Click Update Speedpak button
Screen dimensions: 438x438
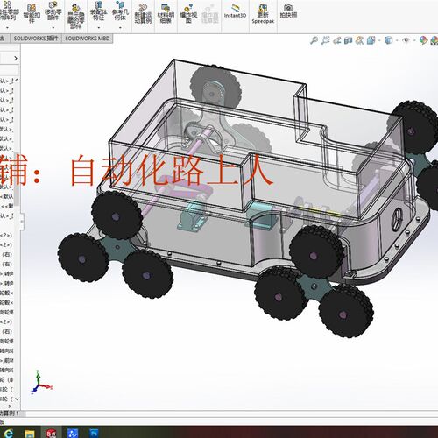tap(263, 13)
